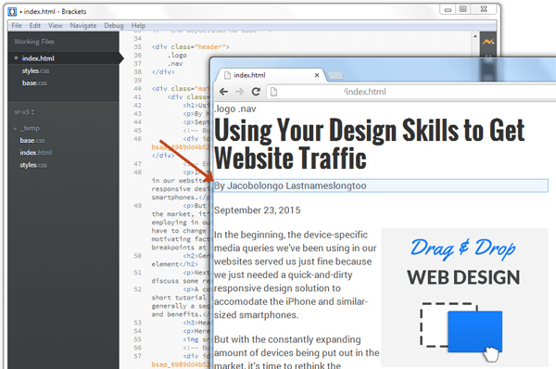Click the Brackets app logo icon
This screenshot has width=556, height=369.
(x=12, y=12)
